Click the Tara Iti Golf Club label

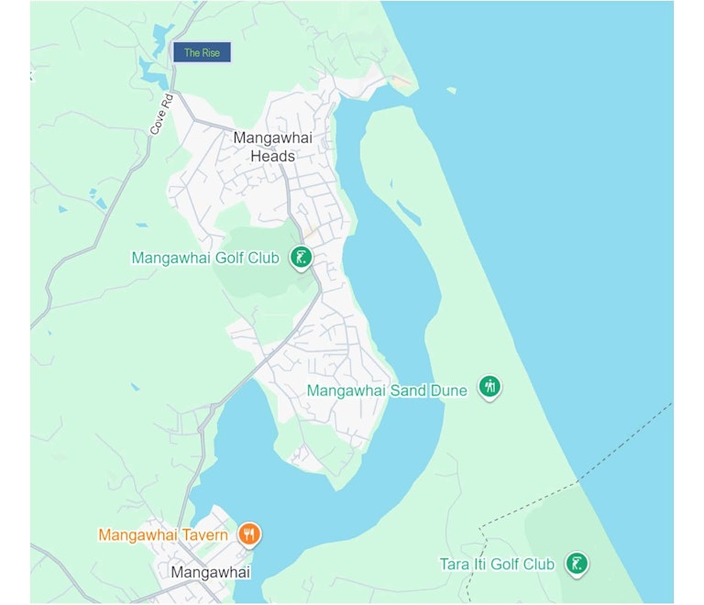[x=497, y=564]
